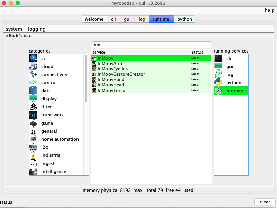Click the InMoov service icon
This screenshot has width=277, height=208.
[94, 58]
